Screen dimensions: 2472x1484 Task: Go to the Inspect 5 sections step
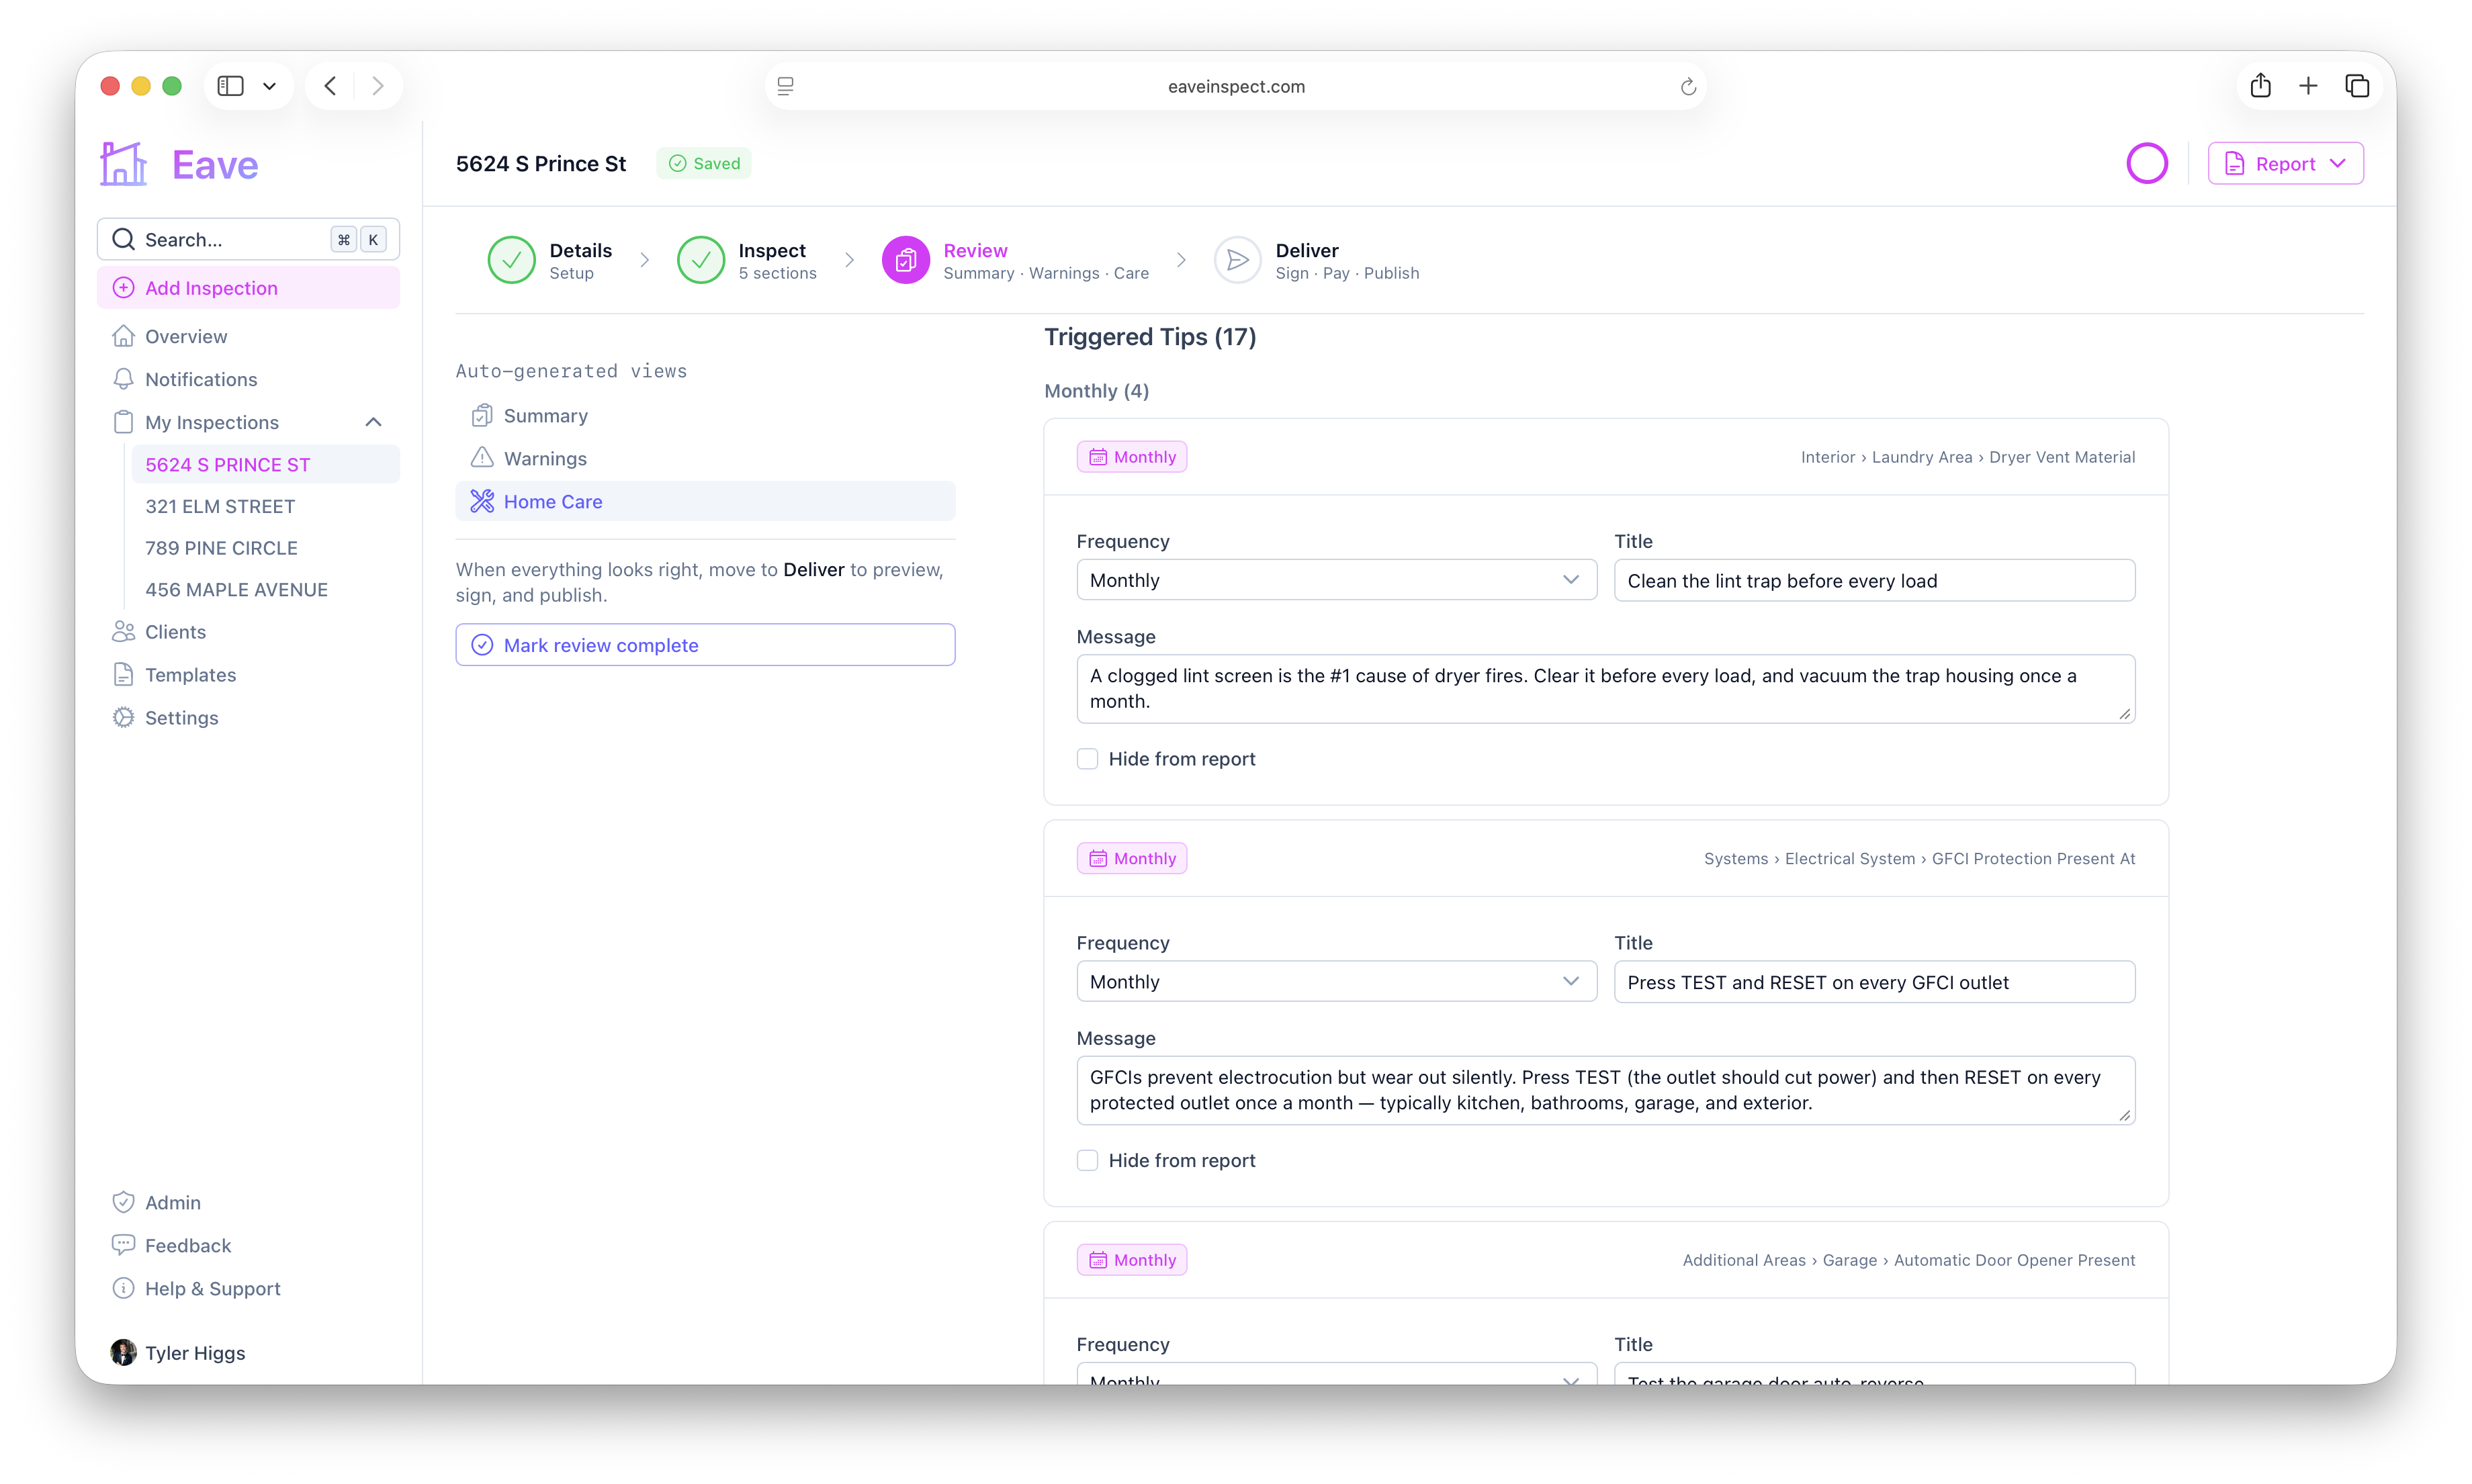pos(747,260)
